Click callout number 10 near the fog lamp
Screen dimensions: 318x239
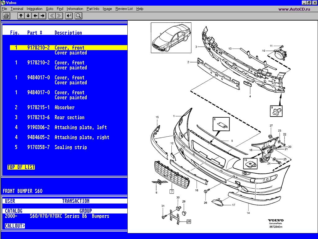[x=264, y=51]
